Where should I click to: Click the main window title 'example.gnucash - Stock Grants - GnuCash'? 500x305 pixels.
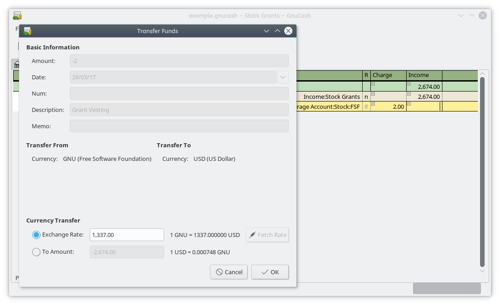(x=250, y=15)
